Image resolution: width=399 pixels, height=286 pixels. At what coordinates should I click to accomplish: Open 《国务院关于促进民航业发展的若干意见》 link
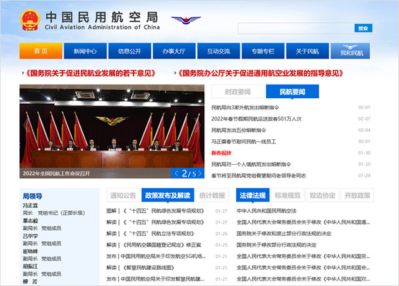[x=90, y=73]
